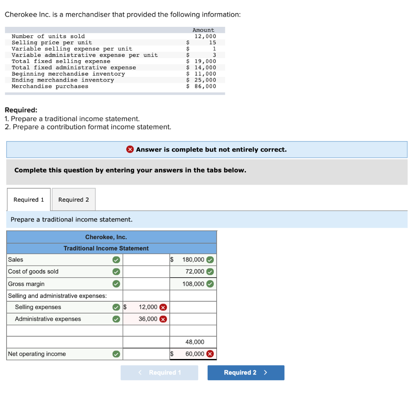
Task: Click the green check next to 108,000
Action: (x=210, y=284)
